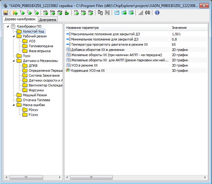Click the blue info About icon
This screenshot has height=184, width=212.
[157, 13]
